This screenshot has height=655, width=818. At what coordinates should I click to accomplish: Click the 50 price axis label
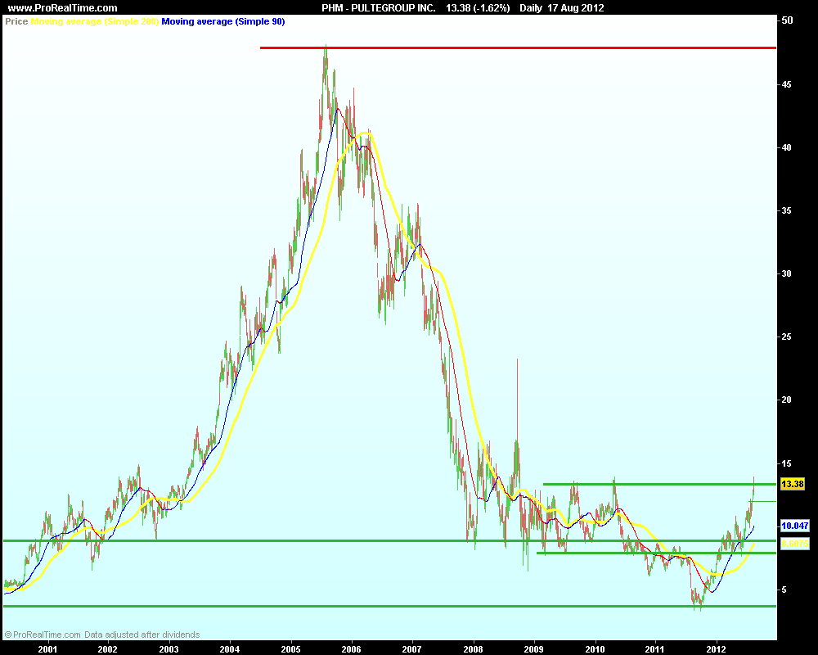[787, 20]
